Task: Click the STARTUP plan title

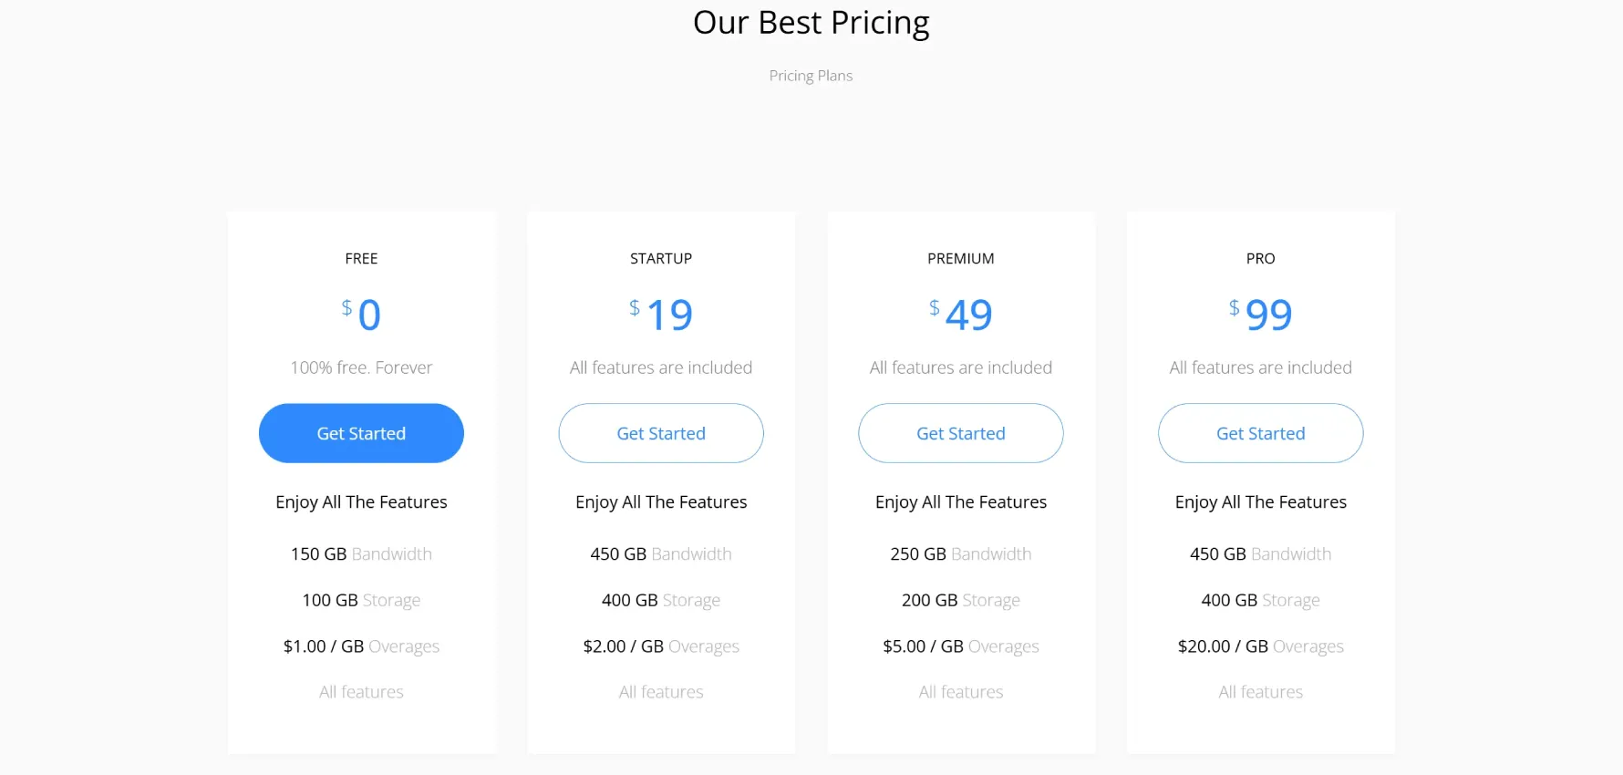Action: pos(661,259)
